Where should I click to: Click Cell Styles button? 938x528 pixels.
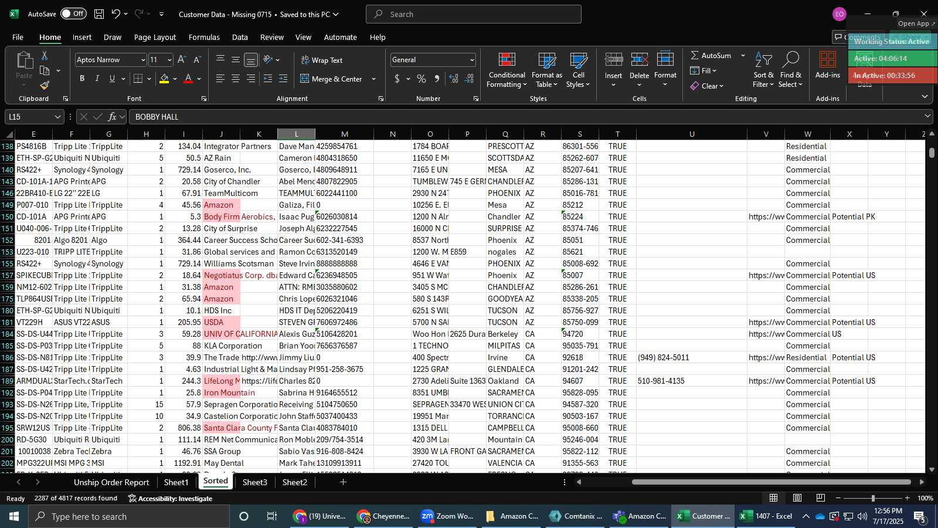pyautogui.click(x=579, y=70)
